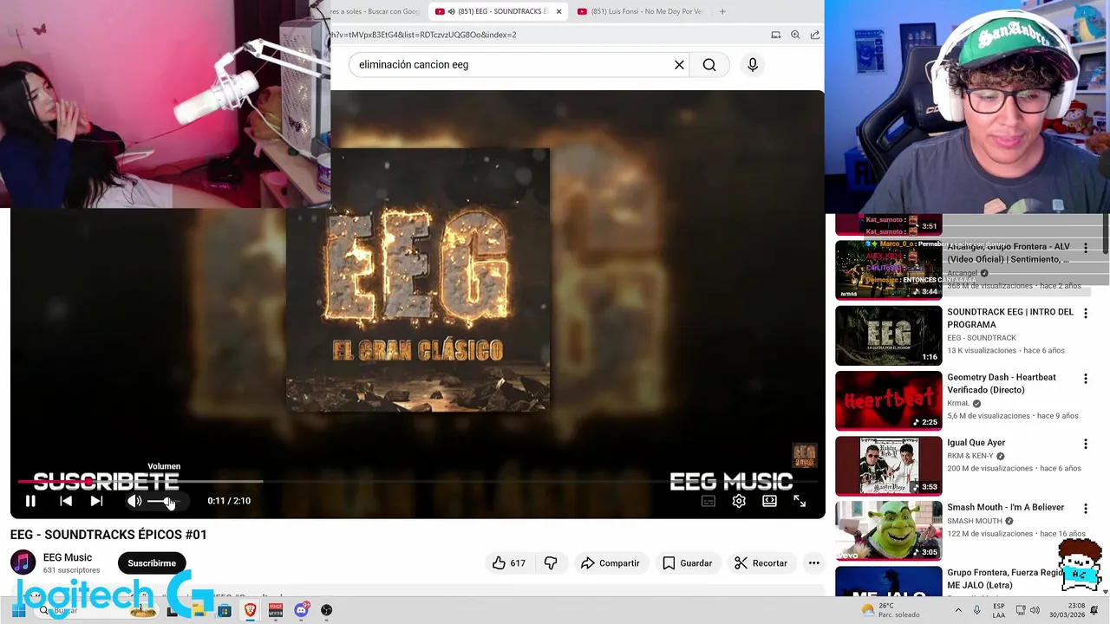The height and width of the screenshot is (624, 1110).
Task: Open SOUNDTRACK EEG INTRO DEL PROGRAMA thumbnail
Action: (x=888, y=335)
